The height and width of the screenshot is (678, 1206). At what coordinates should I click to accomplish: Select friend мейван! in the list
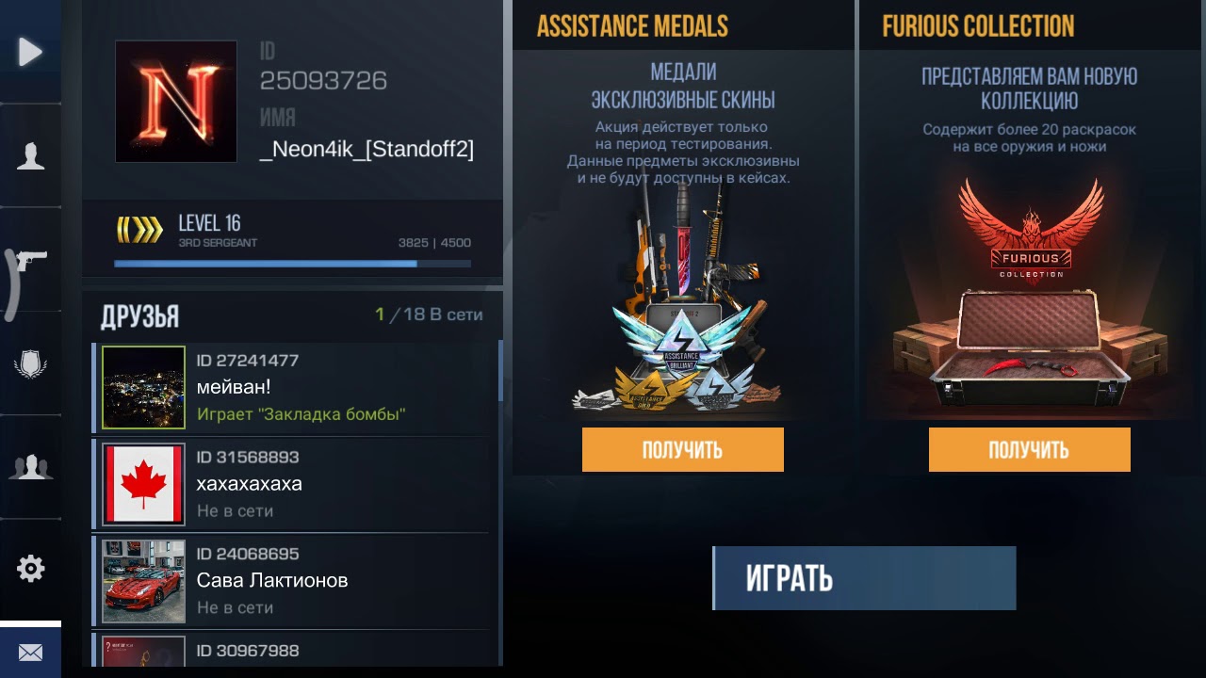292,387
